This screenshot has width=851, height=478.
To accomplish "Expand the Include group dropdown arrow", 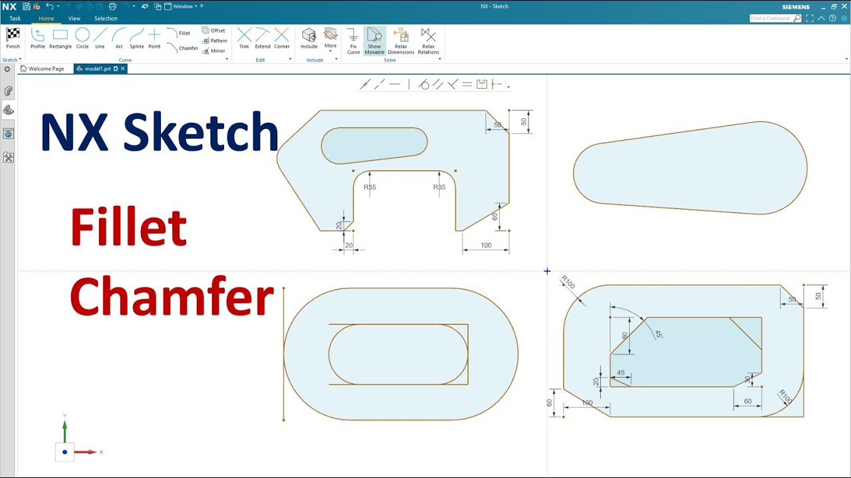I will pos(336,60).
